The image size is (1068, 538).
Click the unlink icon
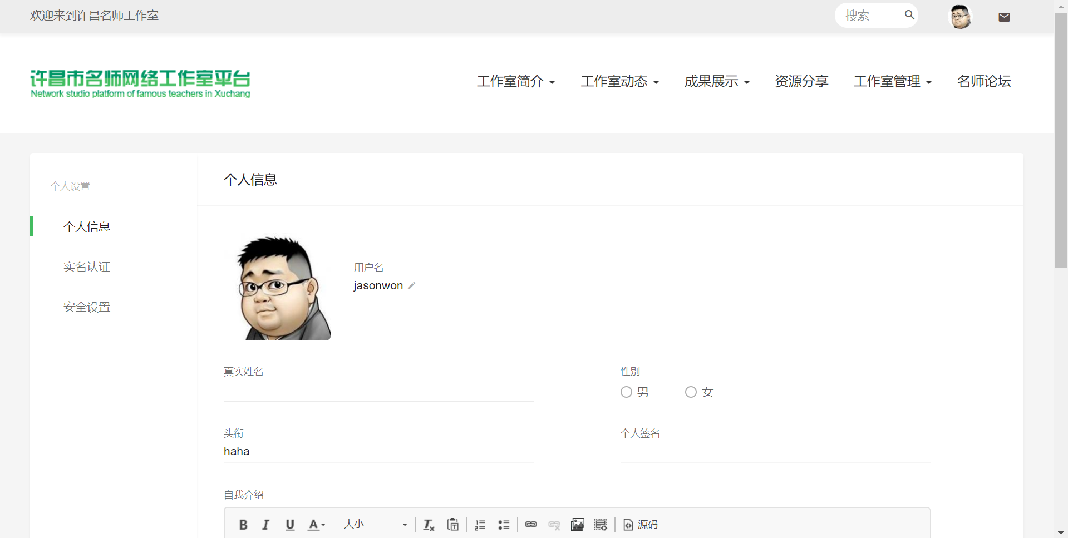point(554,525)
